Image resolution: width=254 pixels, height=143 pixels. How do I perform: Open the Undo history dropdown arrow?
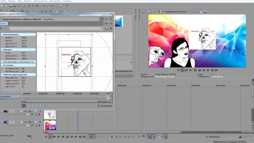(48, 6)
